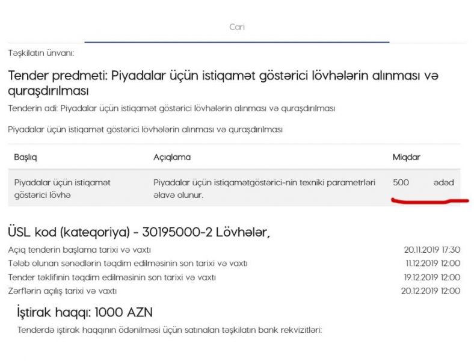
Task: Click the 'Tender predmeti' heading
Action: 223,83
